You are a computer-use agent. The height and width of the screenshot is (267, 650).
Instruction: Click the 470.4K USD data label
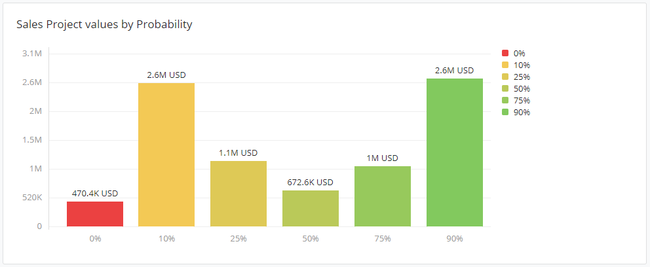click(x=95, y=194)
